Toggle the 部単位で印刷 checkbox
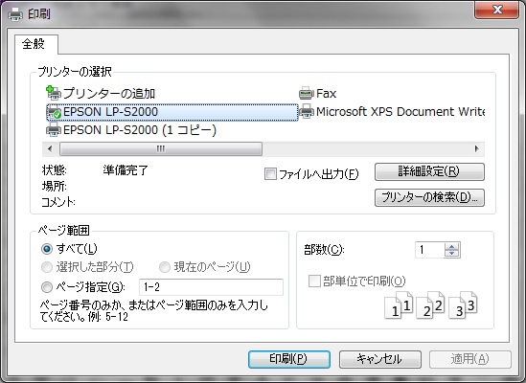This screenshot has width=526, height=383. pyautogui.click(x=314, y=281)
